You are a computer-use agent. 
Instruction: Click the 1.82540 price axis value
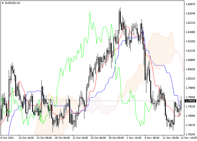pyautogui.click(x=190, y=14)
